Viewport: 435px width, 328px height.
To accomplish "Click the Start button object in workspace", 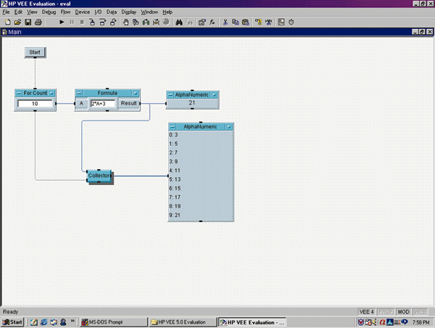I will point(35,52).
